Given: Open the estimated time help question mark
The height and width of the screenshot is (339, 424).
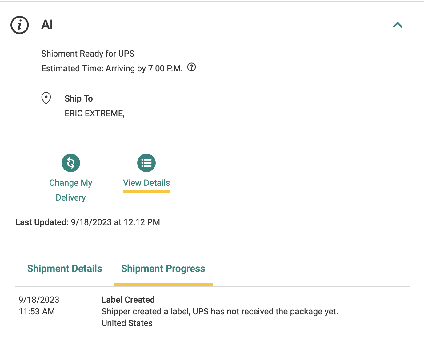Looking at the screenshot, I should (x=191, y=67).
